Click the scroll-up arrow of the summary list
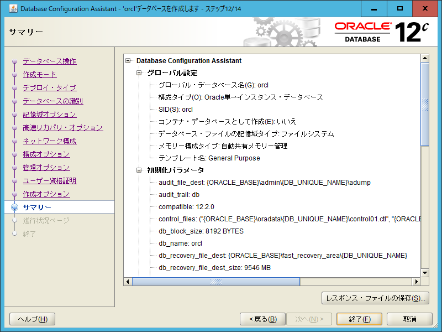 pyautogui.click(x=424, y=57)
